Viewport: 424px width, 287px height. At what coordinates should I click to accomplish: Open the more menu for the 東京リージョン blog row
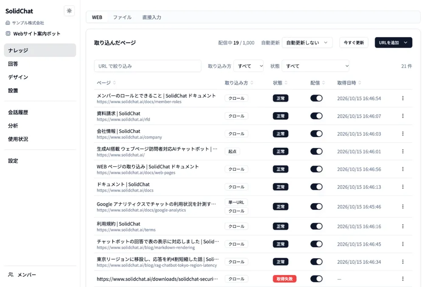[x=403, y=262]
